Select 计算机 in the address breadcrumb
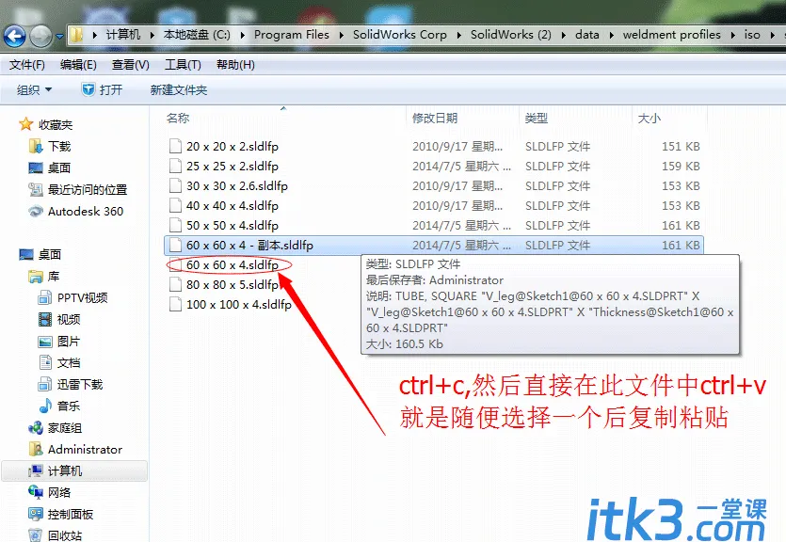The image size is (786, 542). point(123,35)
